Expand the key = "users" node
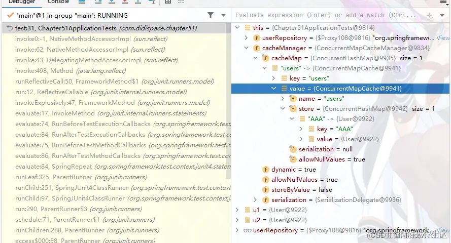 [x=273, y=78]
